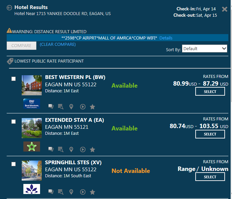Image resolution: width=232 pixels, height=199 pixels.
Task: Click the Not Available status for Springhill
Action: pyautogui.click(x=131, y=171)
